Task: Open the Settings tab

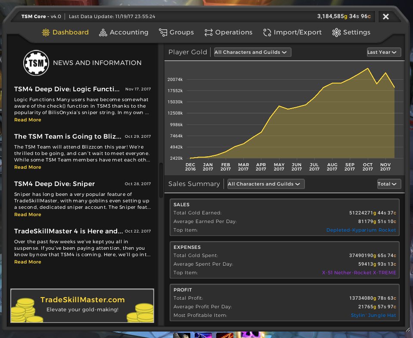Action: point(351,32)
